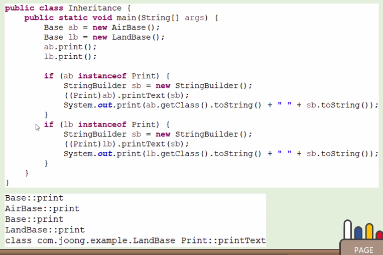Select the blue pen tool
The image size is (383, 255).
[358, 232]
